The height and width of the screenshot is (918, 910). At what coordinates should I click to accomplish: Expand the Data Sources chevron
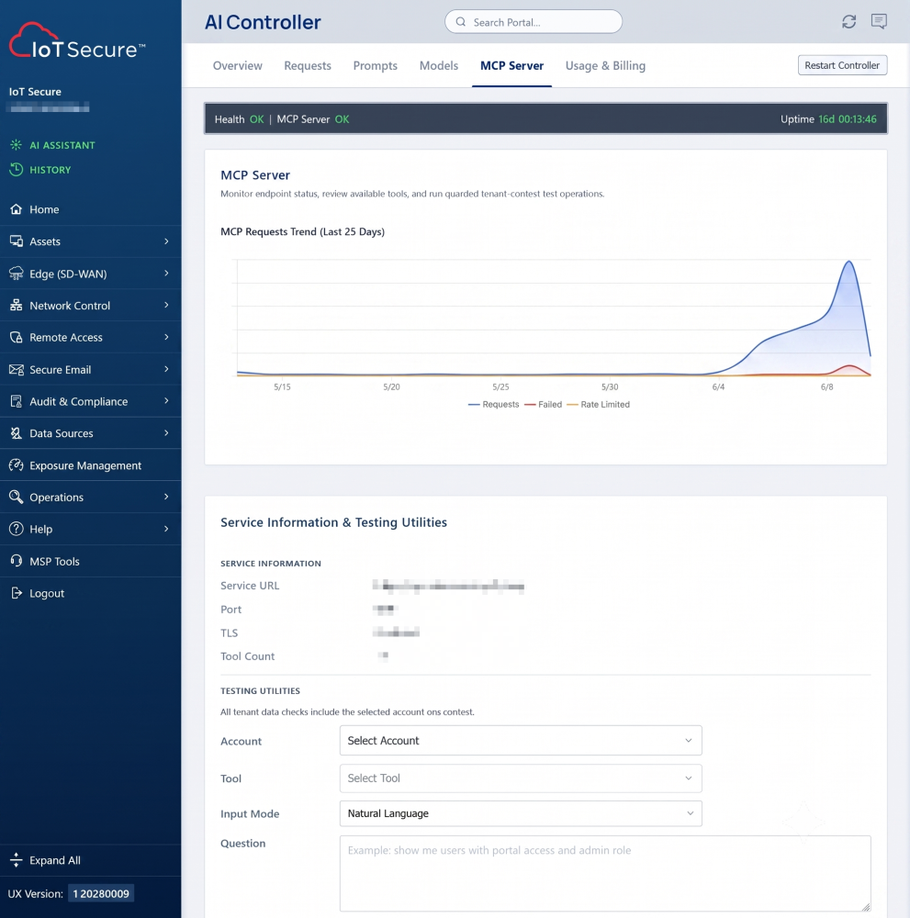pos(166,433)
